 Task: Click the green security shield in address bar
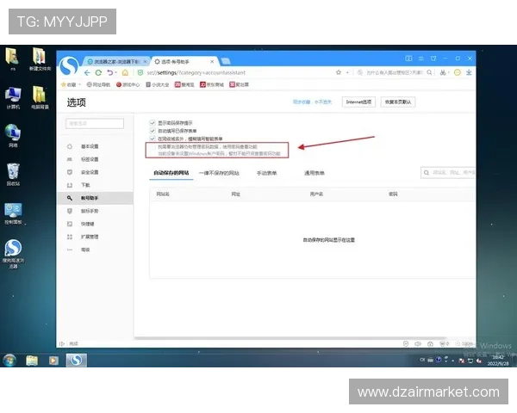point(140,73)
